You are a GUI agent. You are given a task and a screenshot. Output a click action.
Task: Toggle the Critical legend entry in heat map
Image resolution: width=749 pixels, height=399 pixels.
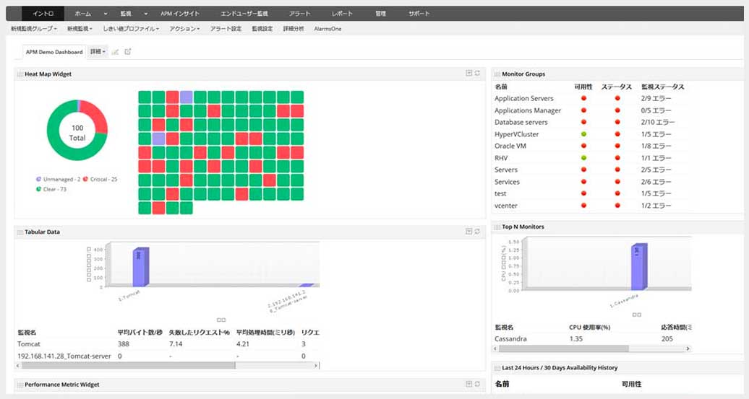100,179
